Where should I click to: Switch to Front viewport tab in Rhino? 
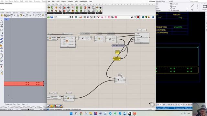click(19, 104)
